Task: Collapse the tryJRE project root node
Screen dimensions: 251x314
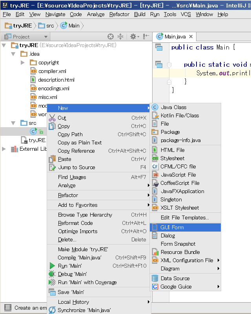Action: coord(4,45)
